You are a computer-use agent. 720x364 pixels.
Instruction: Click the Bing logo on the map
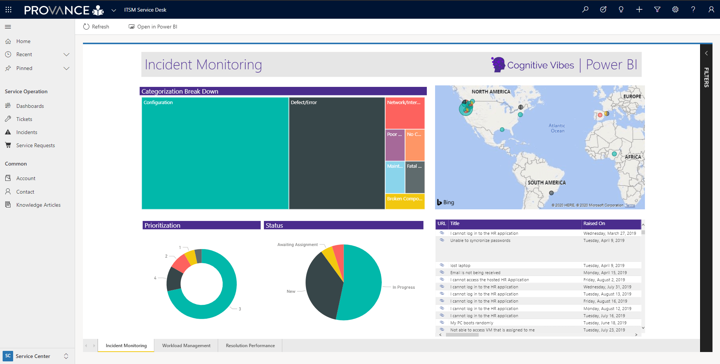(446, 202)
